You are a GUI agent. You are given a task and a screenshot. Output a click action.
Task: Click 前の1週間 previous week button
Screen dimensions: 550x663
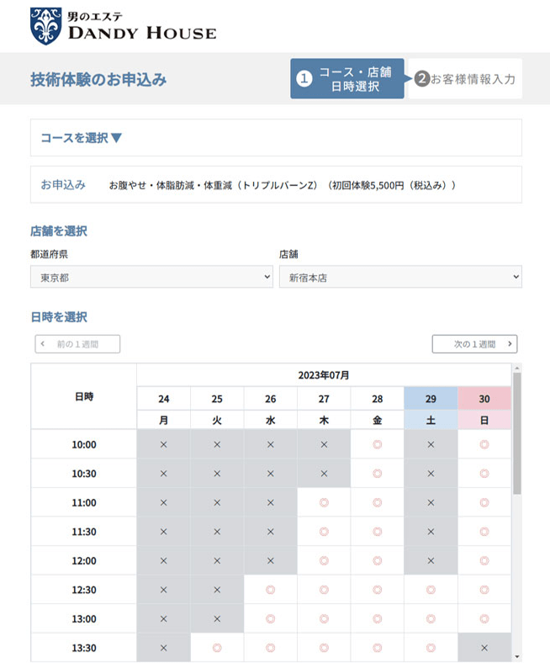click(77, 344)
